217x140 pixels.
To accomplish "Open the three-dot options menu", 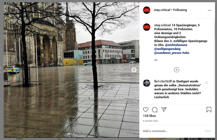I will 209,10.
